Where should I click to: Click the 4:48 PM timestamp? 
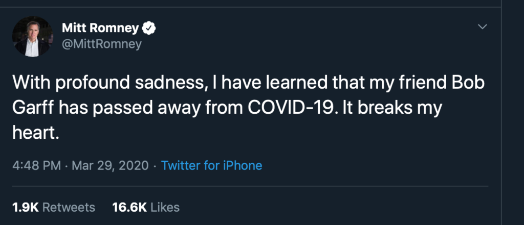(35, 165)
